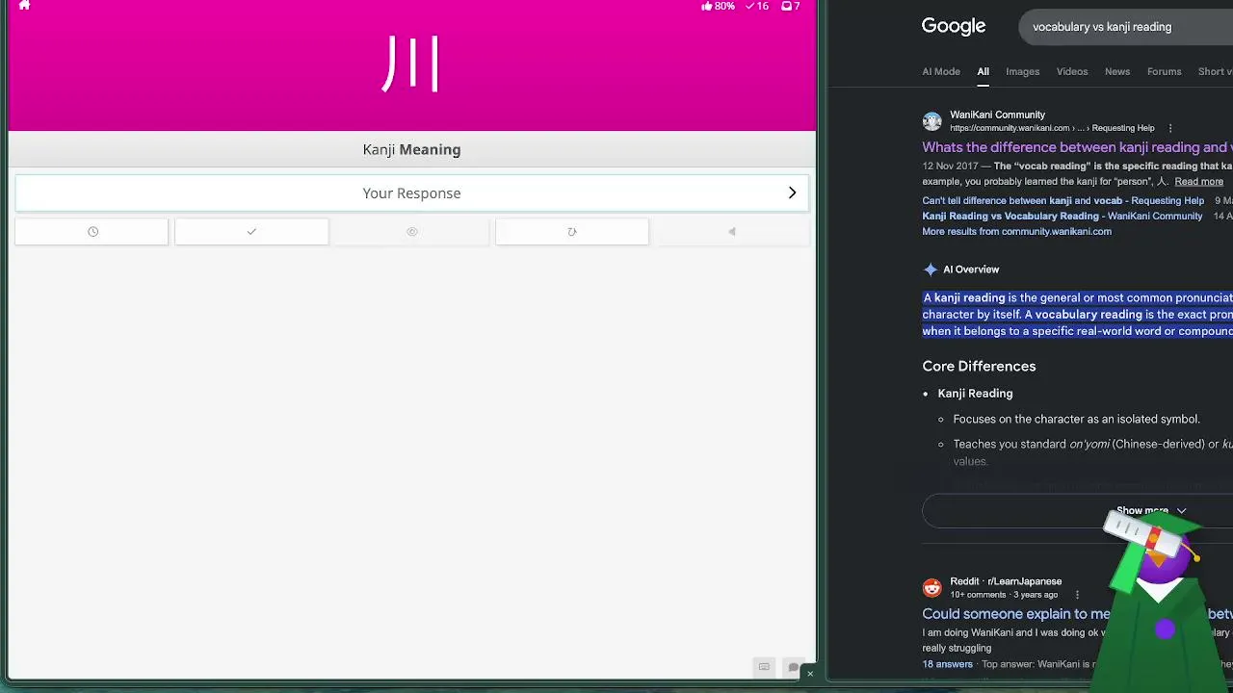Edit the Google search box query
This screenshot has width=1233, height=693.
pos(1125,27)
